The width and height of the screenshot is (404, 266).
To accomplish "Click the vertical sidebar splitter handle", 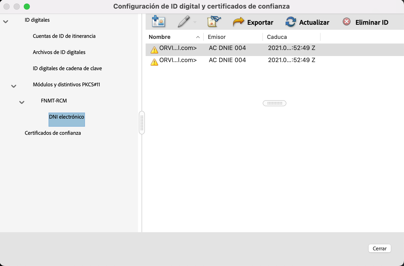I will tap(142, 123).
